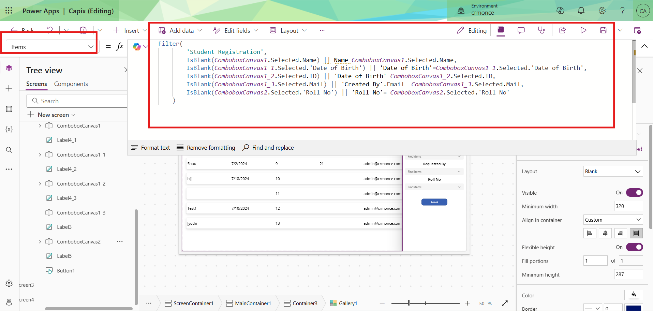Open the Layout menu in toolbar
This screenshot has height=311, width=653.
click(x=288, y=30)
